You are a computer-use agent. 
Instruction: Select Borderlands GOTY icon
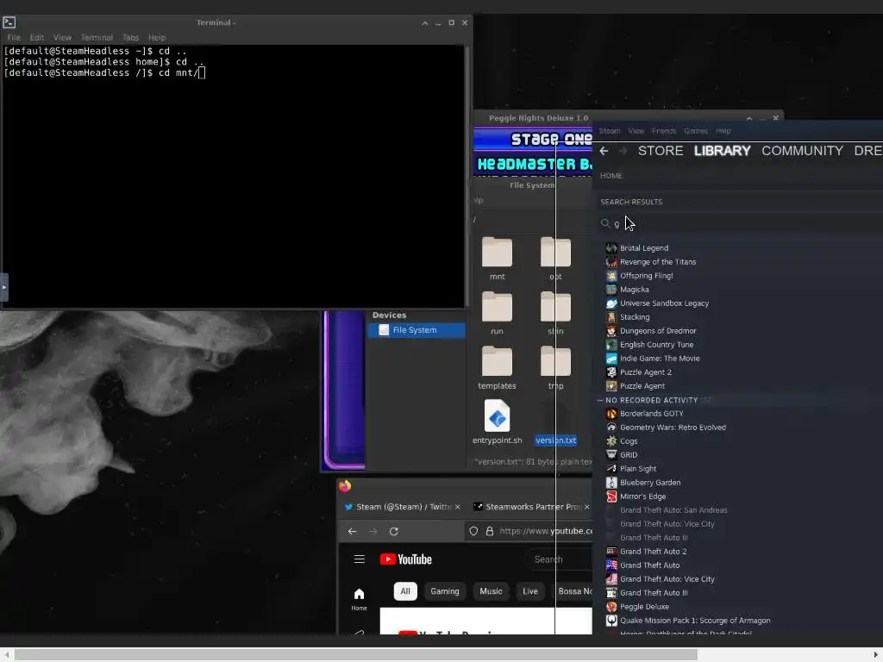[611, 414]
